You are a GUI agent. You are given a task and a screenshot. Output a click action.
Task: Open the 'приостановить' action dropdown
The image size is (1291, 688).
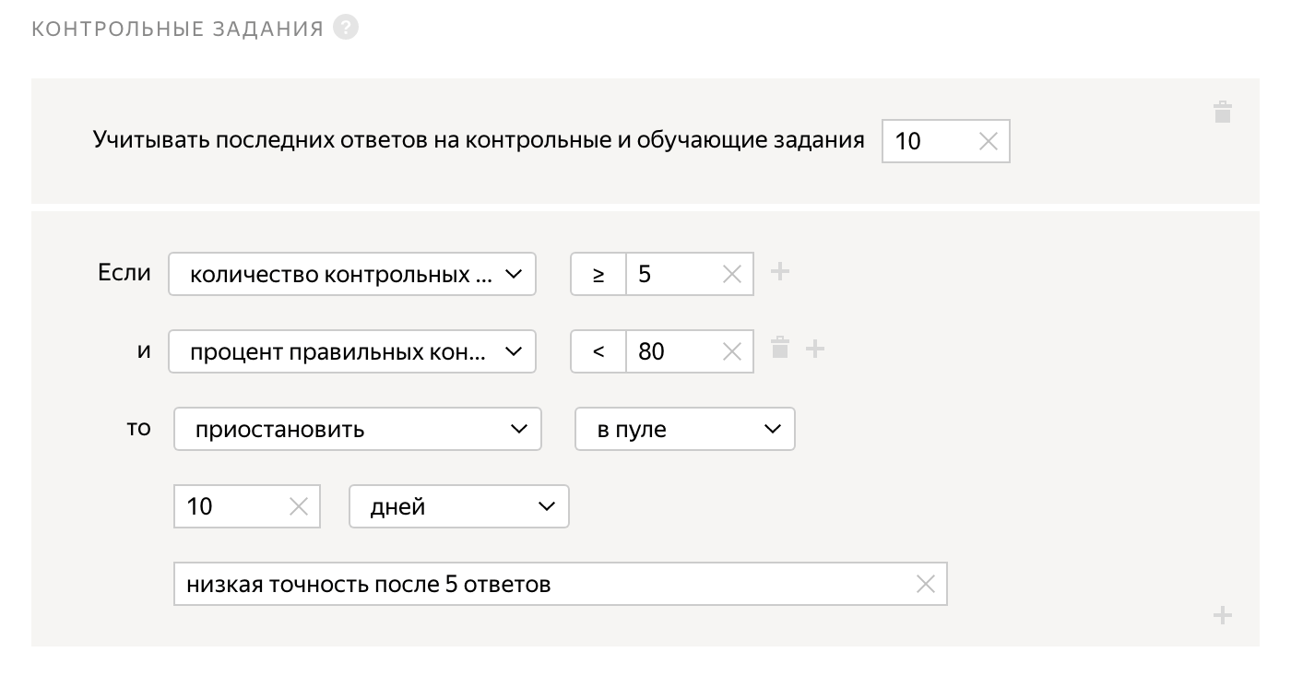358,429
